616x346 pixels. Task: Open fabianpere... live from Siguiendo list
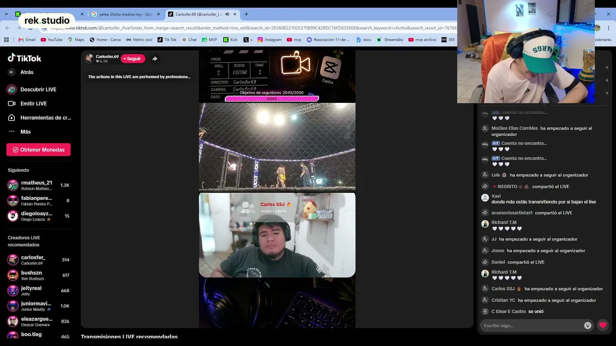click(38, 200)
